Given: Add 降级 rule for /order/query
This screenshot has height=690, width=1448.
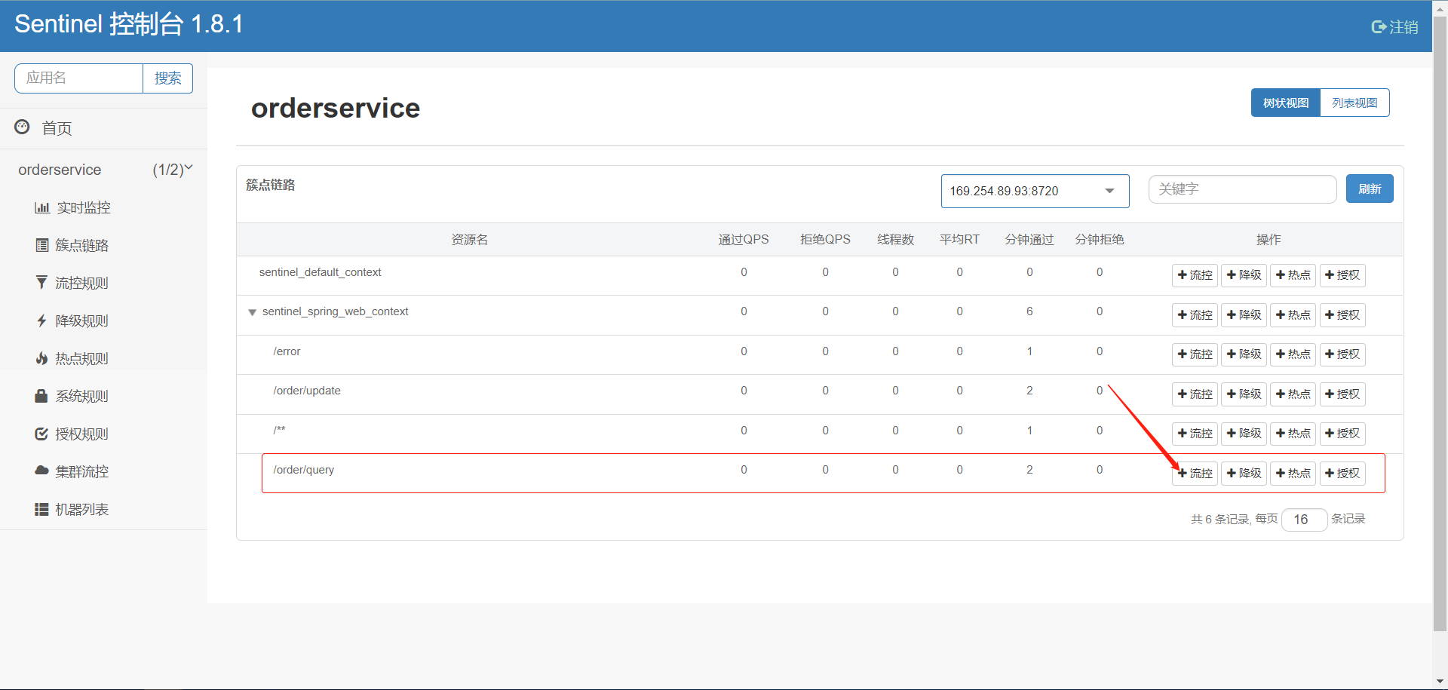Looking at the screenshot, I should point(1244,474).
